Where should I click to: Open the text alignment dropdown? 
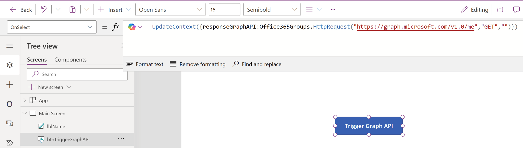(313, 10)
